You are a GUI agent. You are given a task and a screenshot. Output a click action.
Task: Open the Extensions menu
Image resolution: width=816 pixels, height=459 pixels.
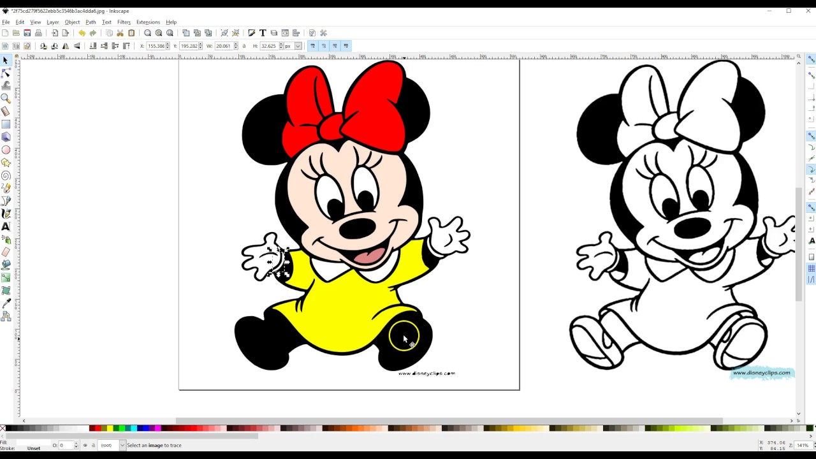(148, 22)
